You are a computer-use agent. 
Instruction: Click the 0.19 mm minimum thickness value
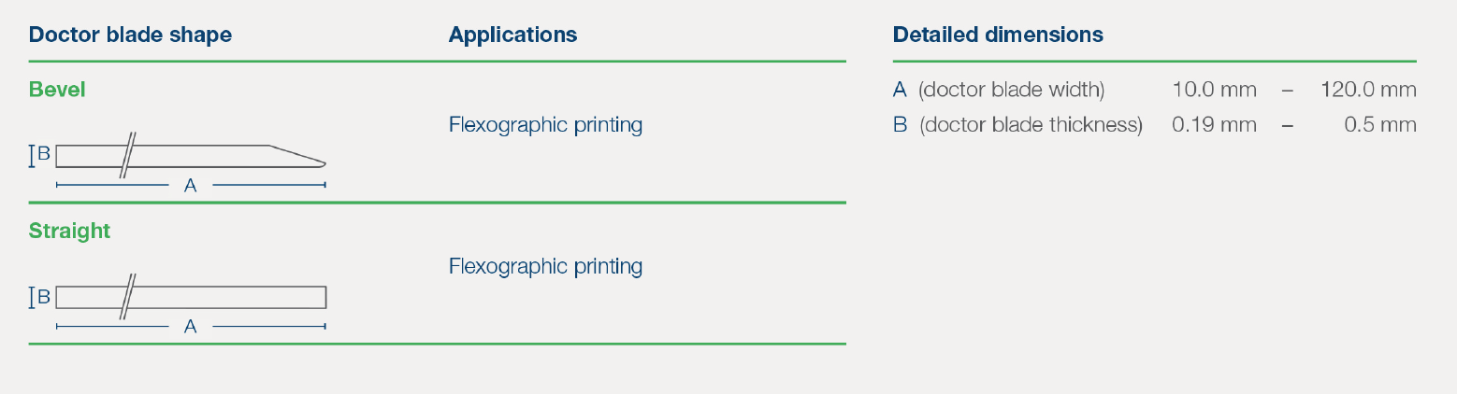[1214, 125]
